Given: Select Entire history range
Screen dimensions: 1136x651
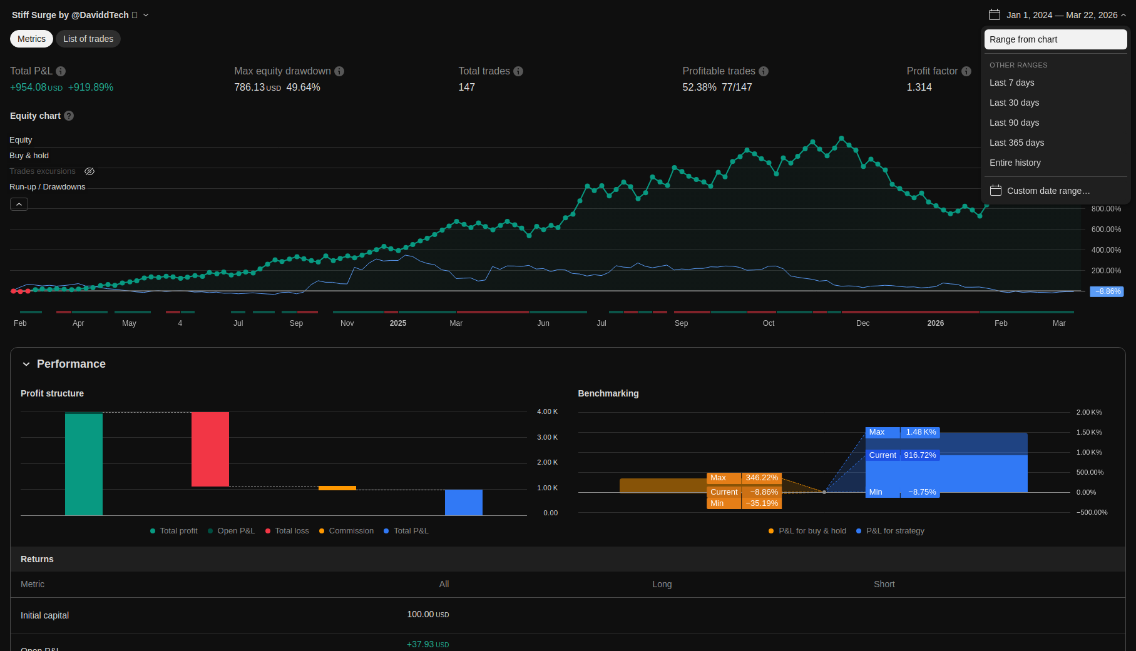Looking at the screenshot, I should click(1015, 163).
